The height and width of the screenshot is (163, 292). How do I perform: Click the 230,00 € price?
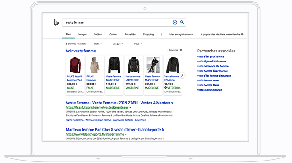91,84
